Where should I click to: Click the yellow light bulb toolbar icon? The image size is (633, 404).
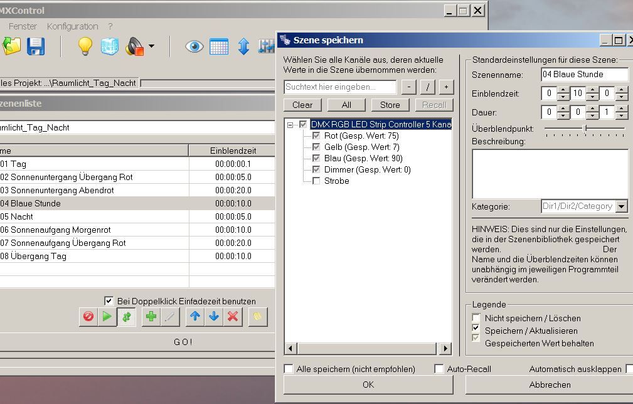[x=85, y=46]
